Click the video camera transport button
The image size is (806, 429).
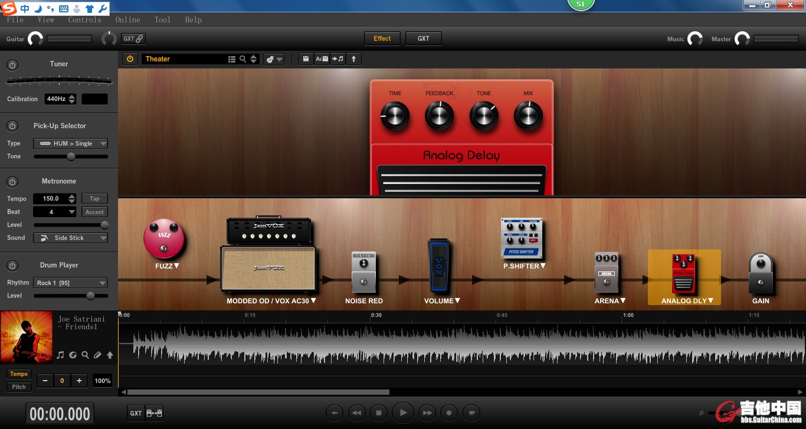point(471,413)
